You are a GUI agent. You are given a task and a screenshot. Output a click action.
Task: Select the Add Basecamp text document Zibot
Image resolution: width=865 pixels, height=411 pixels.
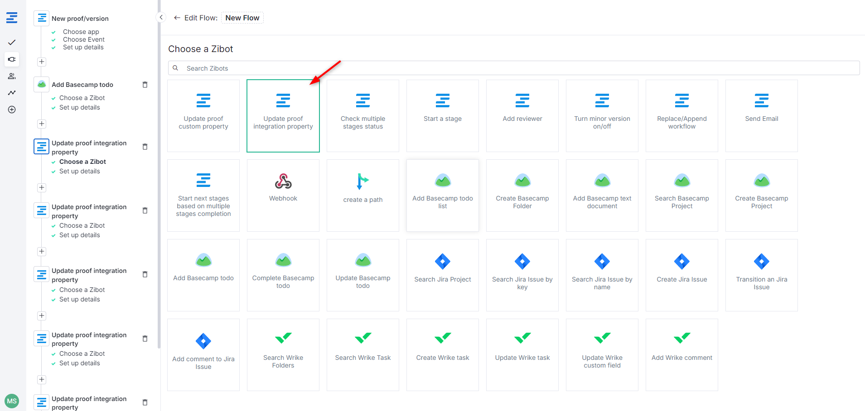(x=602, y=196)
